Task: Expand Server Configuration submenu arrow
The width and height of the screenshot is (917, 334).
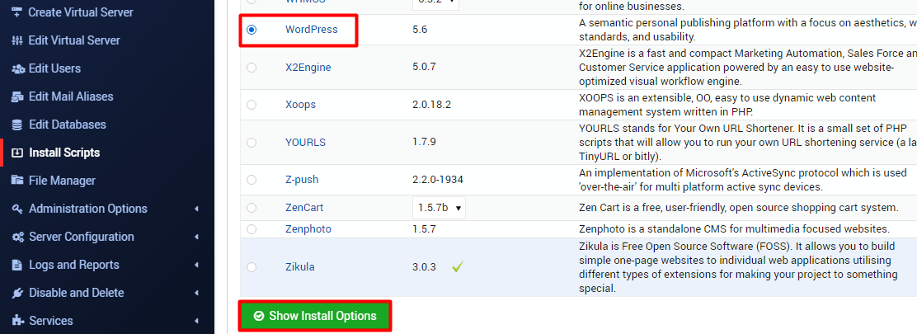Action: pos(197,237)
